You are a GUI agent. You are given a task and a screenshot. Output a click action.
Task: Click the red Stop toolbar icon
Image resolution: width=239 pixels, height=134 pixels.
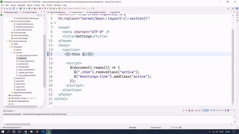[40, 9]
